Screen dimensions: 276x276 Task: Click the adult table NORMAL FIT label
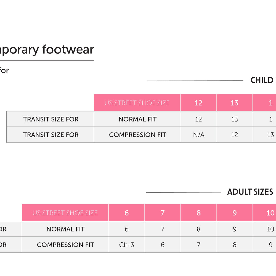pos(65,229)
